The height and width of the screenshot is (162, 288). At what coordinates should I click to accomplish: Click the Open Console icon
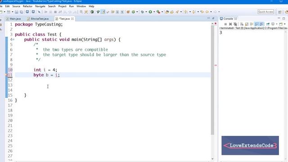tap(281, 24)
